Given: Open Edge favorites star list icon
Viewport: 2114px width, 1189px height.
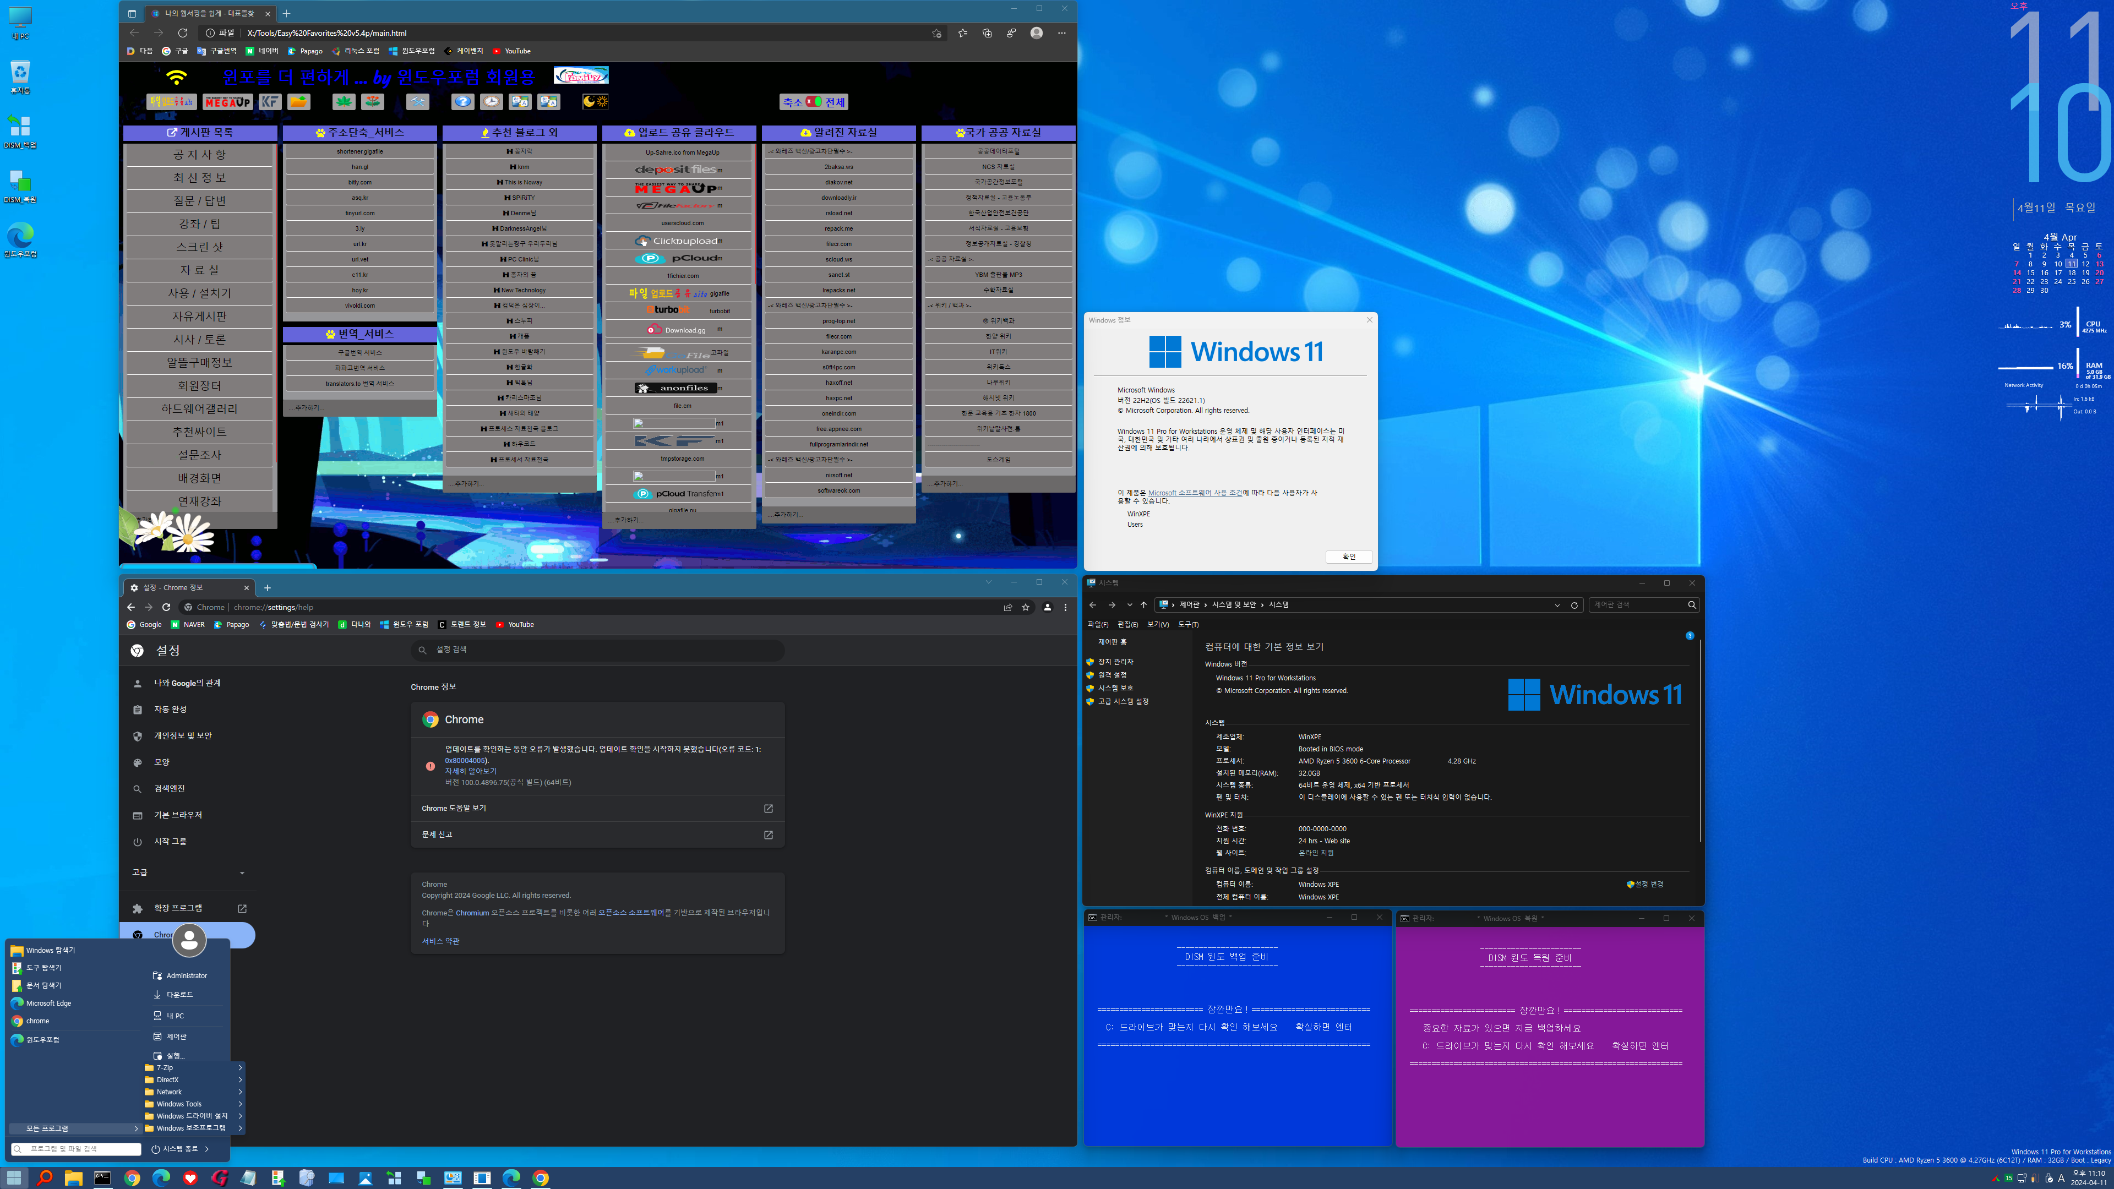Looking at the screenshot, I should (x=963, y=33).
